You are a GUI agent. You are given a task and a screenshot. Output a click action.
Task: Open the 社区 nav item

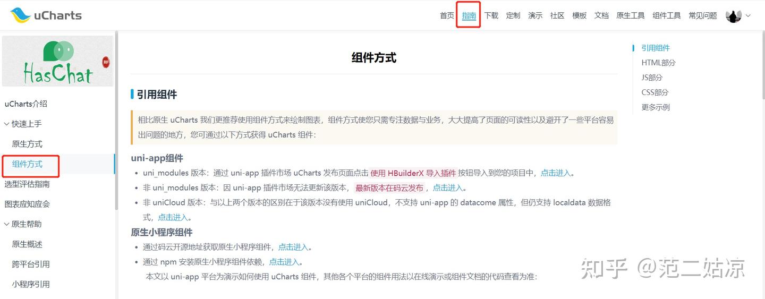pos(557,15)
